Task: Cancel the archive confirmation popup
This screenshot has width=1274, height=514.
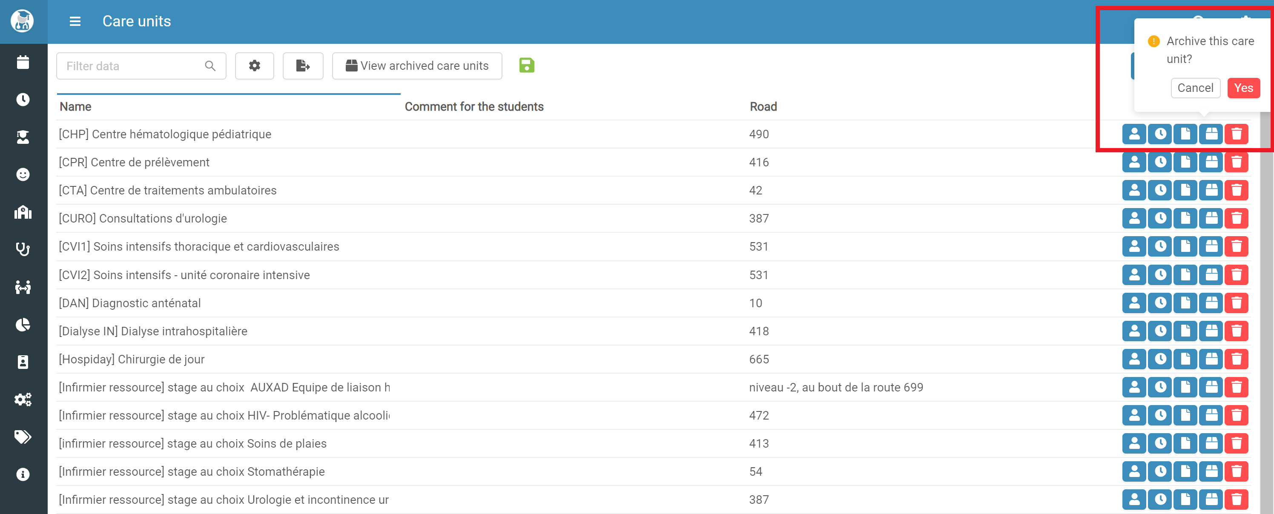Action: tap(1195, 88)
